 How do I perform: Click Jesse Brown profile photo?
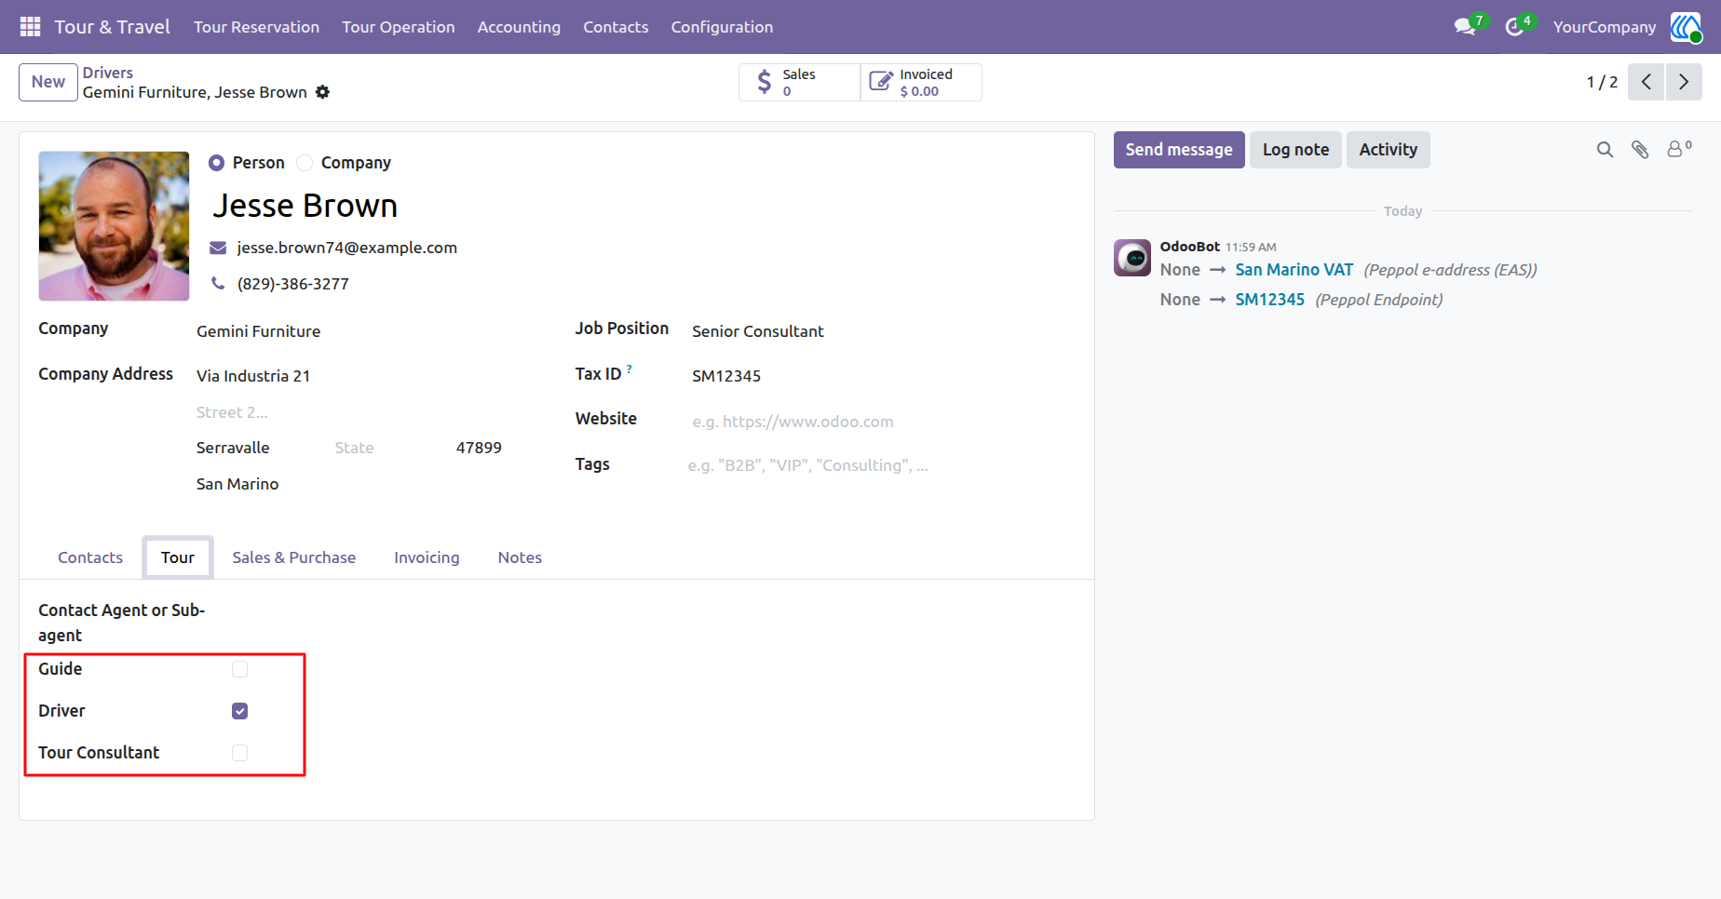114,226
